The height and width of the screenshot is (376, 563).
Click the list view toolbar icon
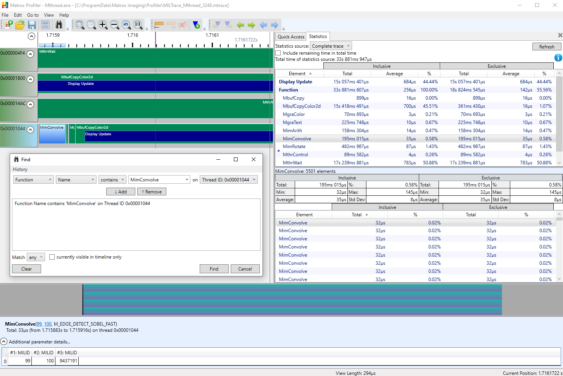coord(45,25)
